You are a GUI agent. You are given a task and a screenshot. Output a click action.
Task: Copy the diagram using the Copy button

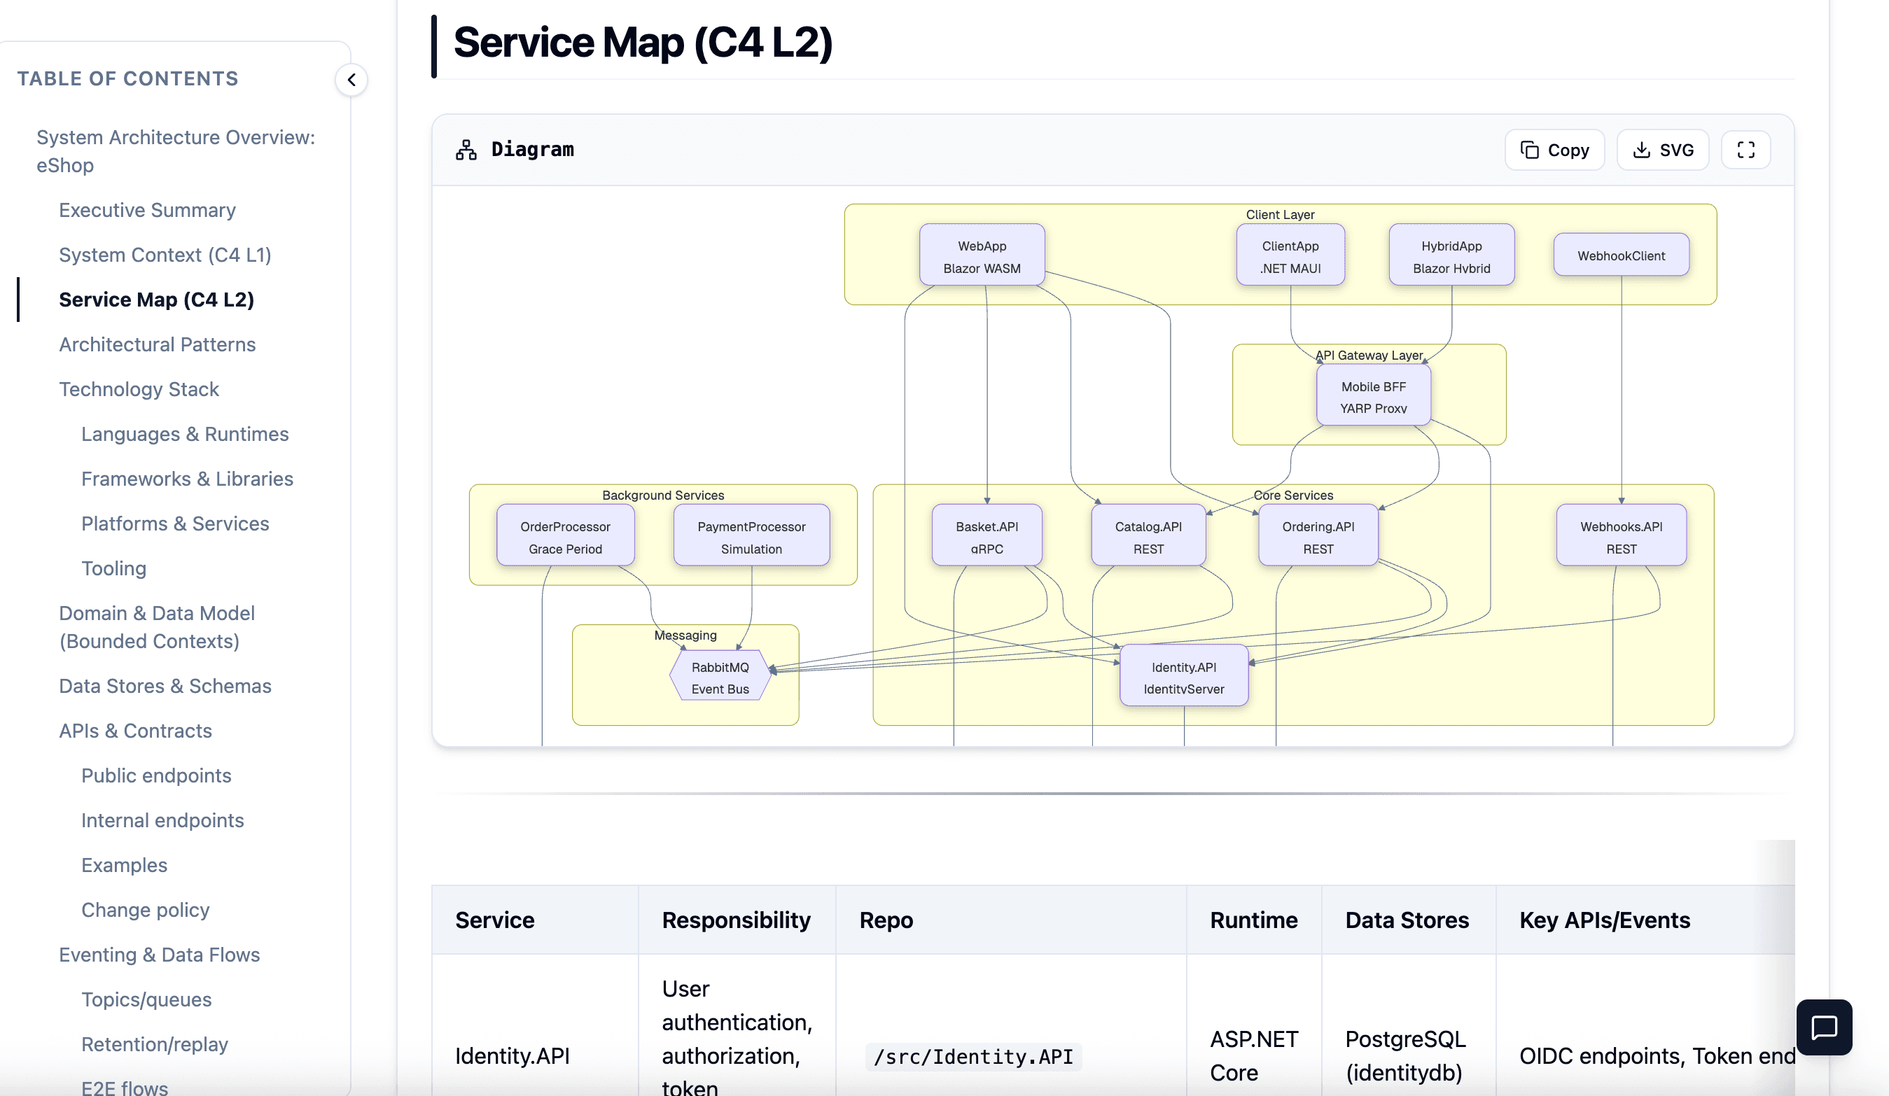point(1554,149)
